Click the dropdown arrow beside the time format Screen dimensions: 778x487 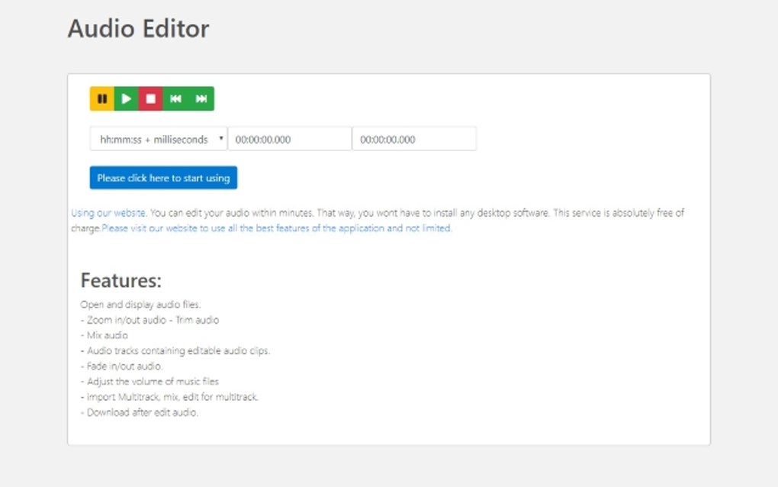click(221, 138)
